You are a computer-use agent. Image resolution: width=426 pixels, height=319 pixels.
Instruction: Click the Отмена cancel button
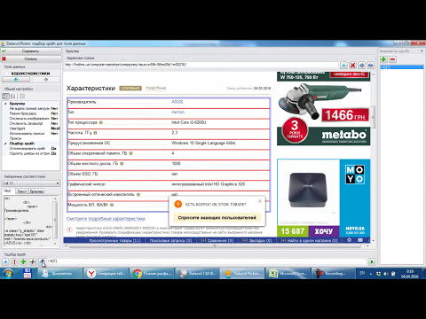pyautogui.click(x=31, y=58)
